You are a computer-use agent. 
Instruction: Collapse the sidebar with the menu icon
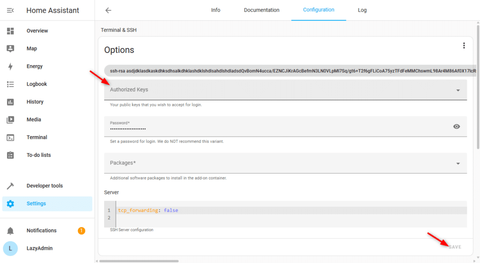10,10
